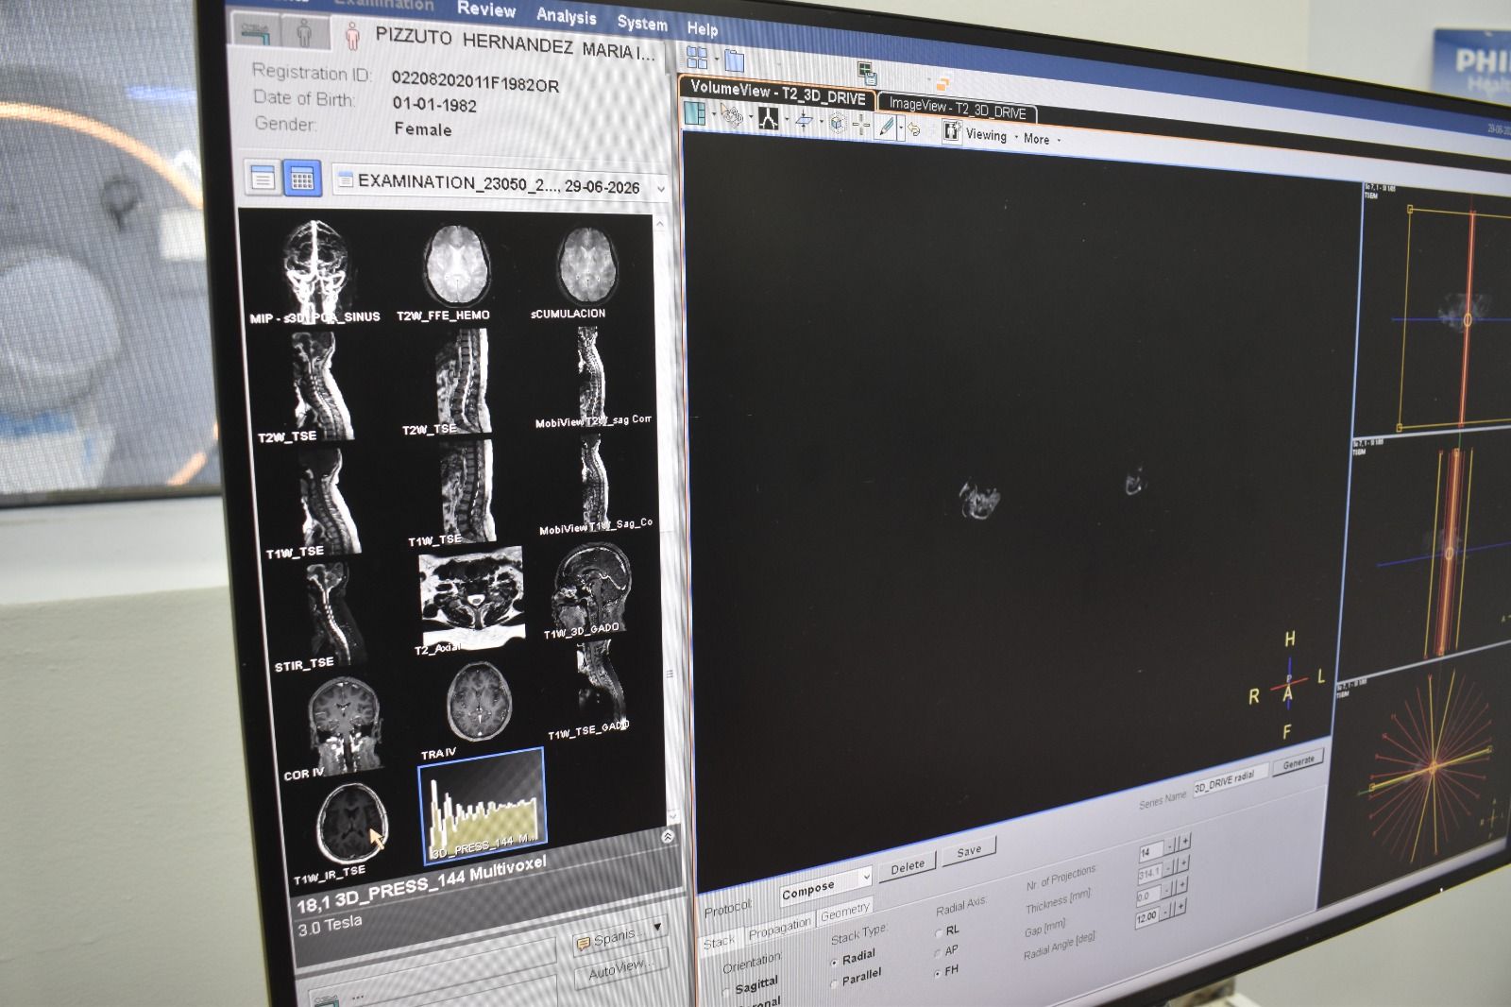1511x1007 pixels.
Task: Switch to thumbnail grid view icon
Action: 302,179
